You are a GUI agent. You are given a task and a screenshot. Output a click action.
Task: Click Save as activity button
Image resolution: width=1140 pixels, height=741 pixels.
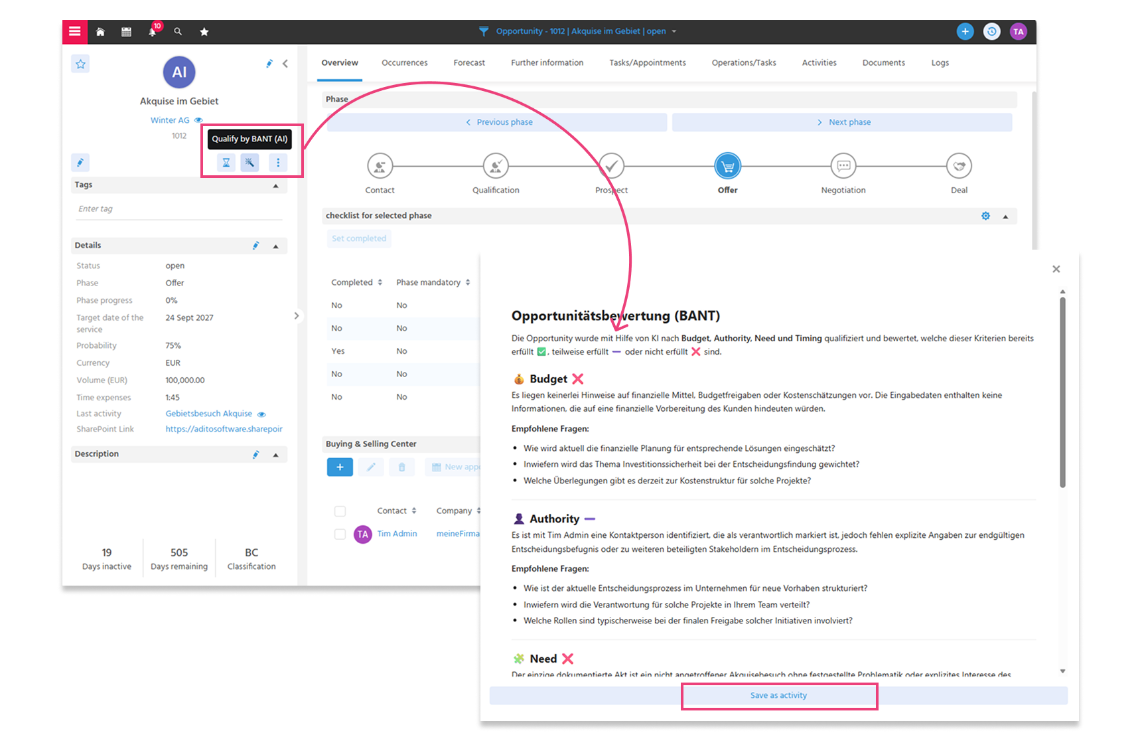(x=778, y=695)
